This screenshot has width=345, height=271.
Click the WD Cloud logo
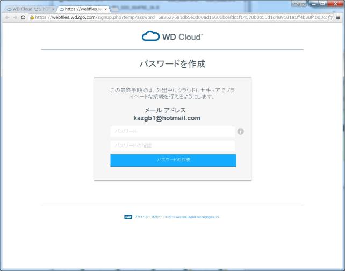point(172,36)
